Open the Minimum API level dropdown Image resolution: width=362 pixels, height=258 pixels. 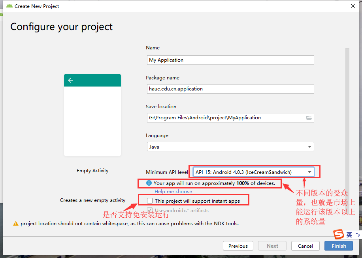tap(309, 172)
